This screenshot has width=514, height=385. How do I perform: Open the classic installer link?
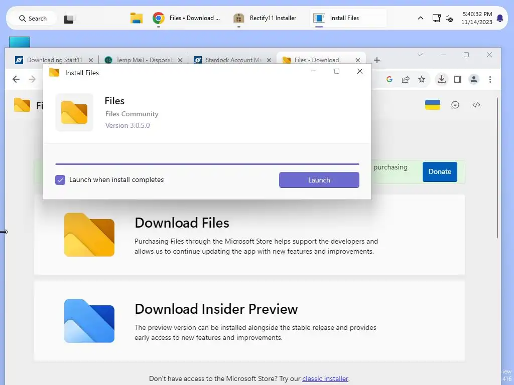coord(325,379)
